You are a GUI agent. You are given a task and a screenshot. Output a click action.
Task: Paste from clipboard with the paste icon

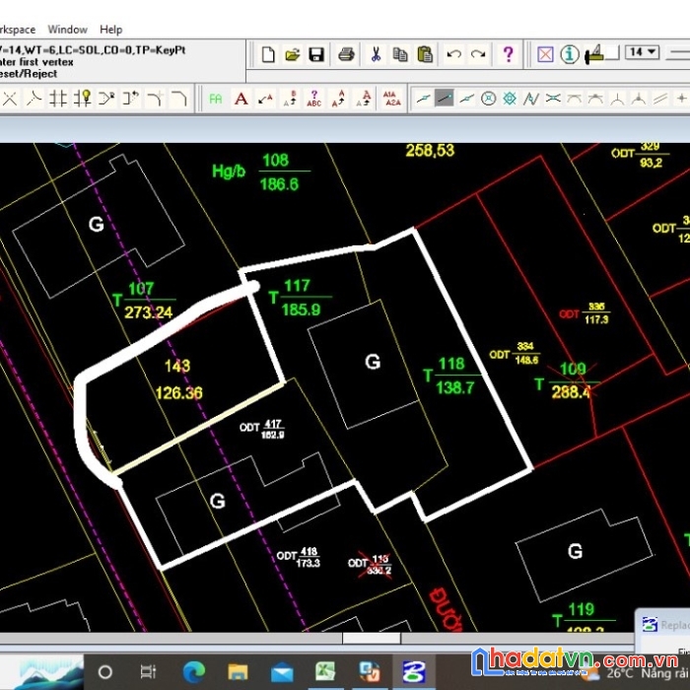click(x=425, y=54)
